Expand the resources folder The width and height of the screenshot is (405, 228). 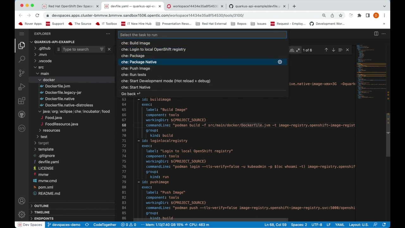pyautogui.click(x=51, y=130)
